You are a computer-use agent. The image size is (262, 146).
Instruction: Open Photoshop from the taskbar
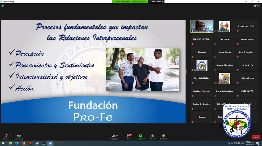coord(44,143)
